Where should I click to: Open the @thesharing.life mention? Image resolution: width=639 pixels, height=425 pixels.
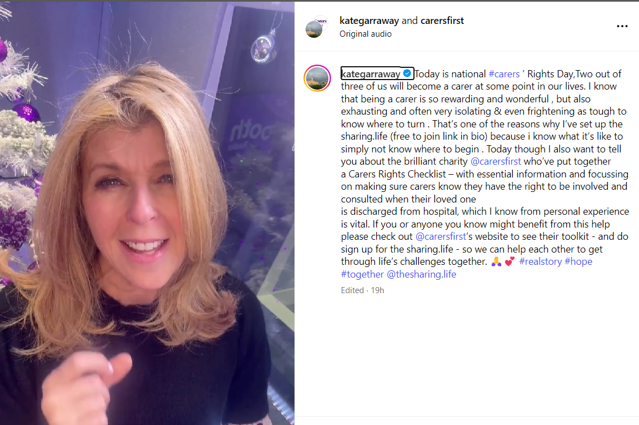tap(421, 274)
